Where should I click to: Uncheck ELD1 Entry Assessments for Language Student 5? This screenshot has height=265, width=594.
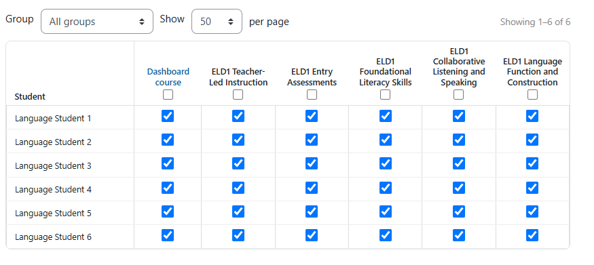click(x=312, y=211)
